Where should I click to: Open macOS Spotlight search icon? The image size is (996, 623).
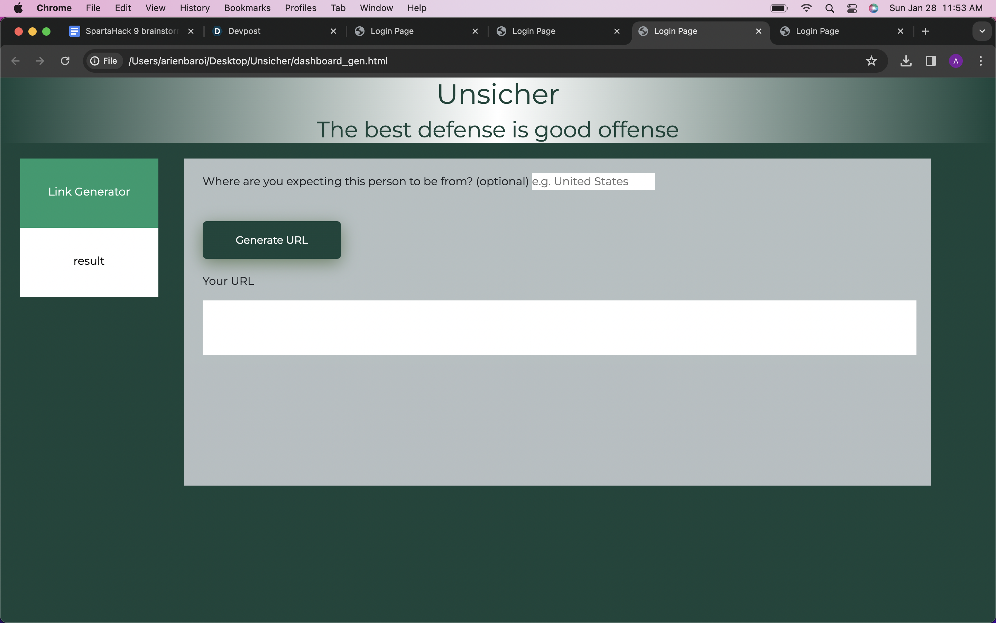point(829,8)
